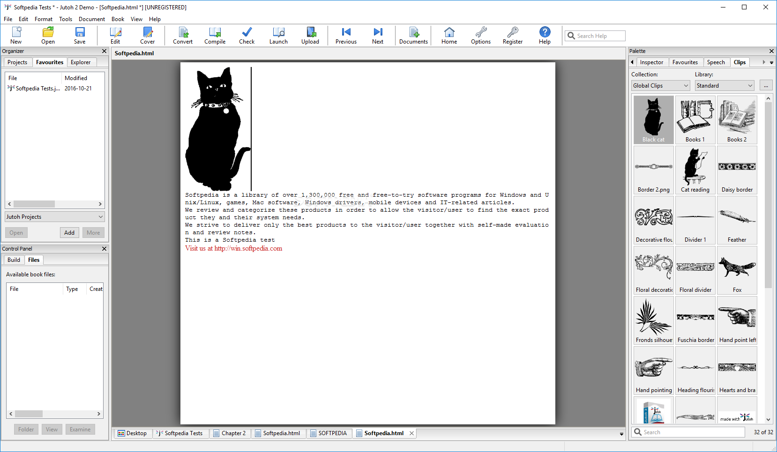Open the Book menu
This screenshot has height=452, width=777.
point(118,19)
